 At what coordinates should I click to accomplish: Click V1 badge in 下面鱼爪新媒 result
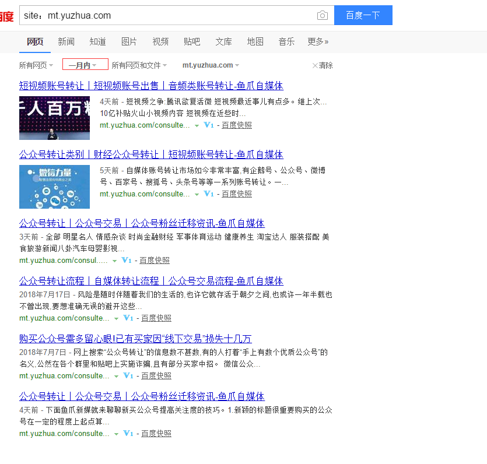(x=128, y=433)
